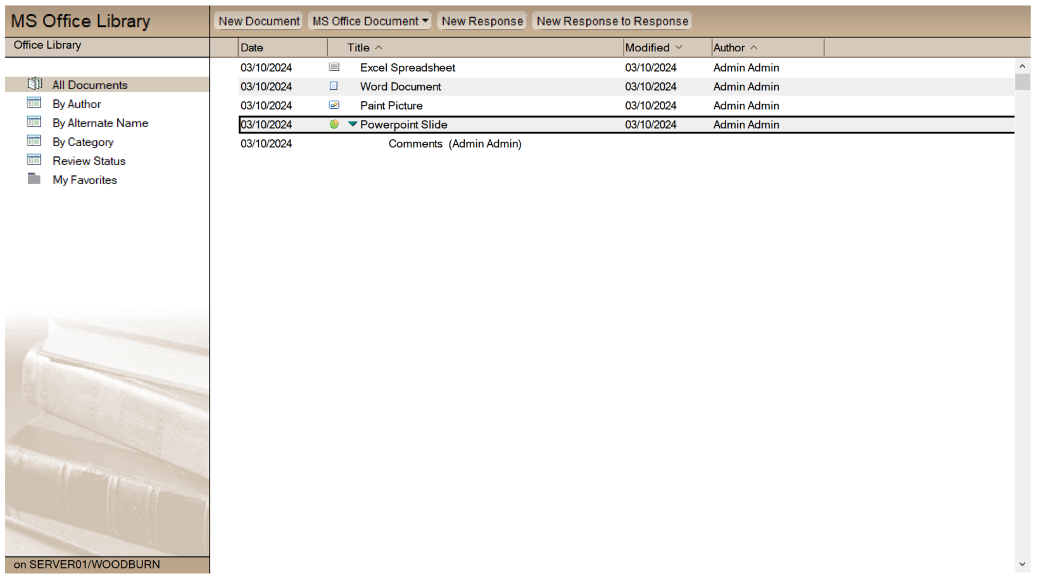Viewport: 1037px width, 583px height.
Task: Select the Word Document row title
Action: point(401,86)
